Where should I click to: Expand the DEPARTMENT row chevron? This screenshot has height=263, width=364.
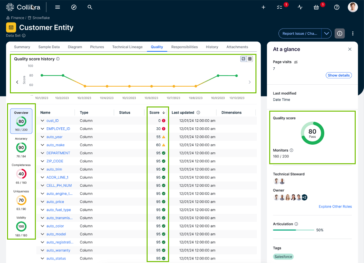pos(42,153)
